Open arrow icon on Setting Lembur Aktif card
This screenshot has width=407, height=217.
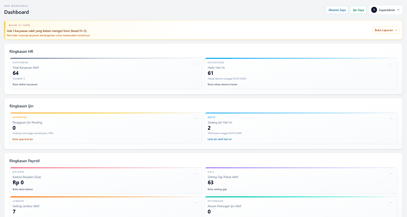point(196,202)
